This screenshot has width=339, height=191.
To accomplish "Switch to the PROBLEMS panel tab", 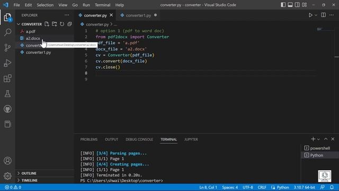I will (x=89, y=139).
